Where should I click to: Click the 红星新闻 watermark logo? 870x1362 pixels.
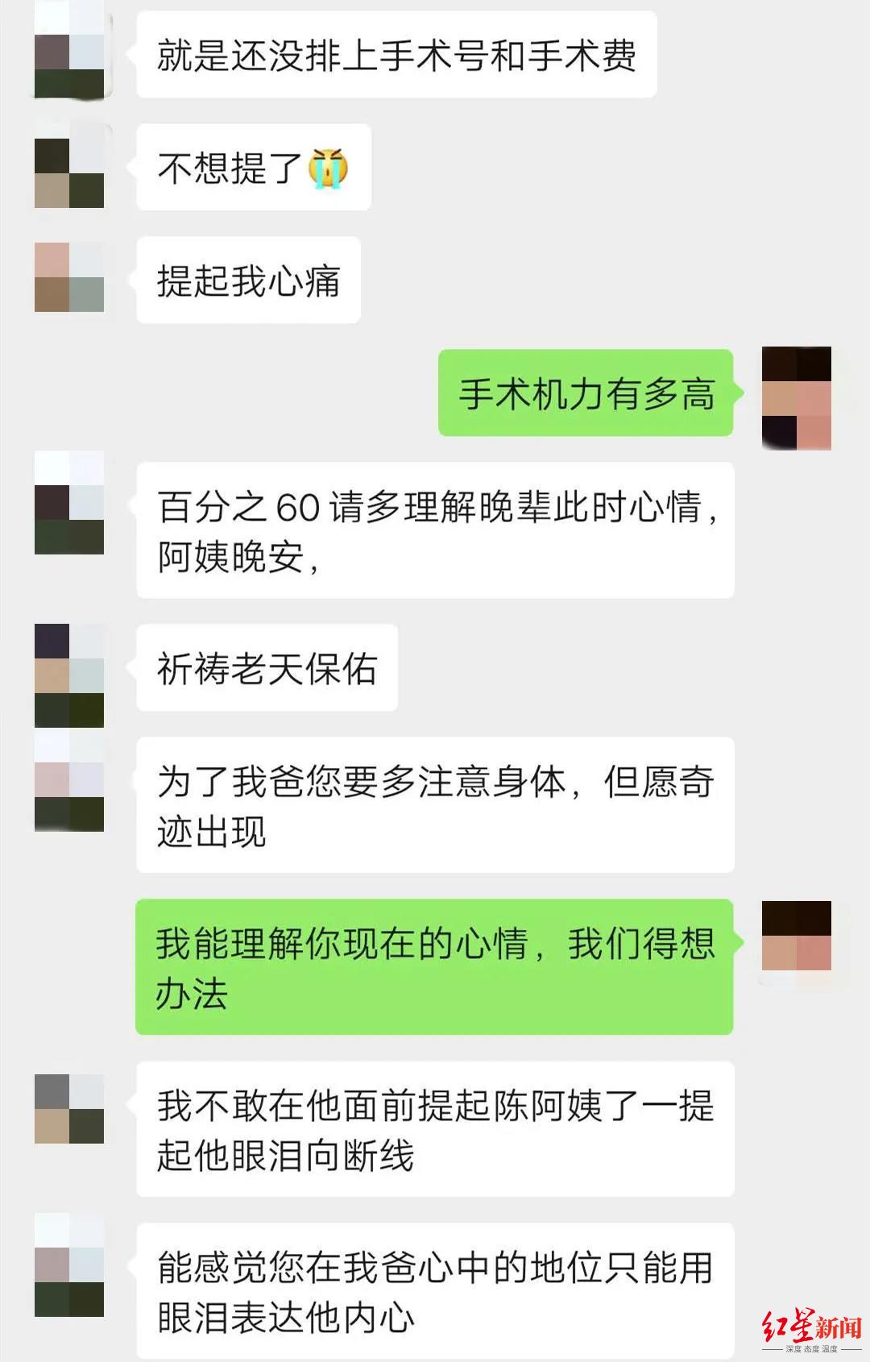click(812, 1331)
